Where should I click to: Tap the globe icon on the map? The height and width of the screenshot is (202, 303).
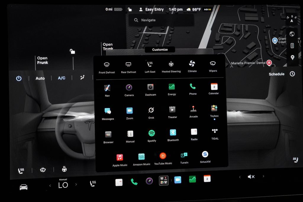(292, 34)
